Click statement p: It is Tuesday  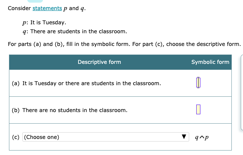coord(44,23)
